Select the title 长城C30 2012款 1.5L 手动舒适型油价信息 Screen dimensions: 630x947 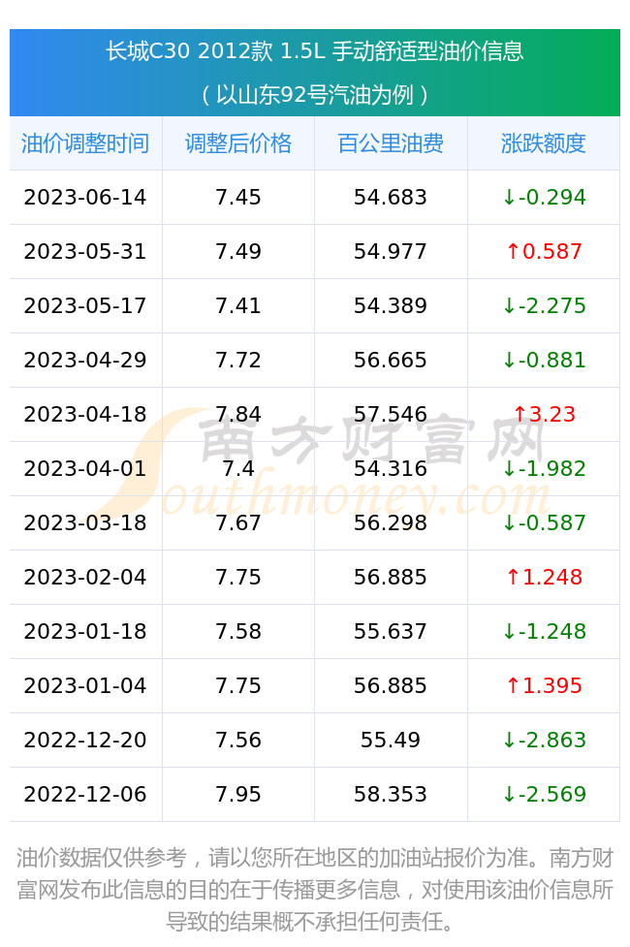(x=315, y=51)
